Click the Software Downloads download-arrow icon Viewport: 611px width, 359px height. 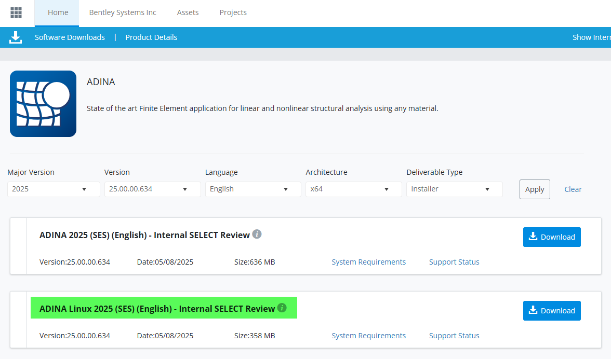point(16,37)
